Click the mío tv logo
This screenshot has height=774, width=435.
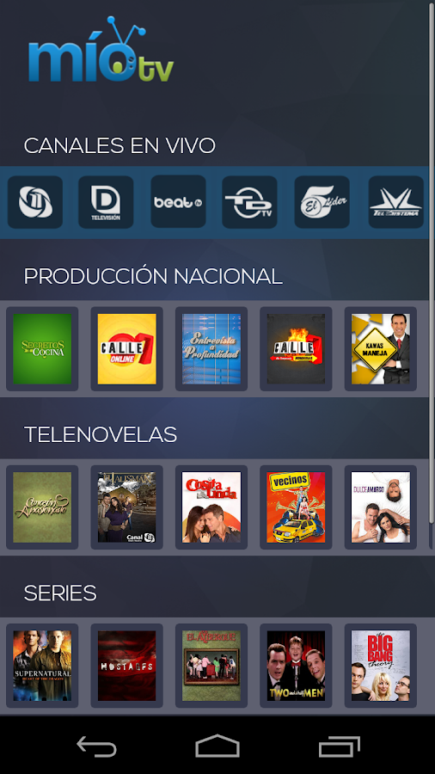point(101,49)
